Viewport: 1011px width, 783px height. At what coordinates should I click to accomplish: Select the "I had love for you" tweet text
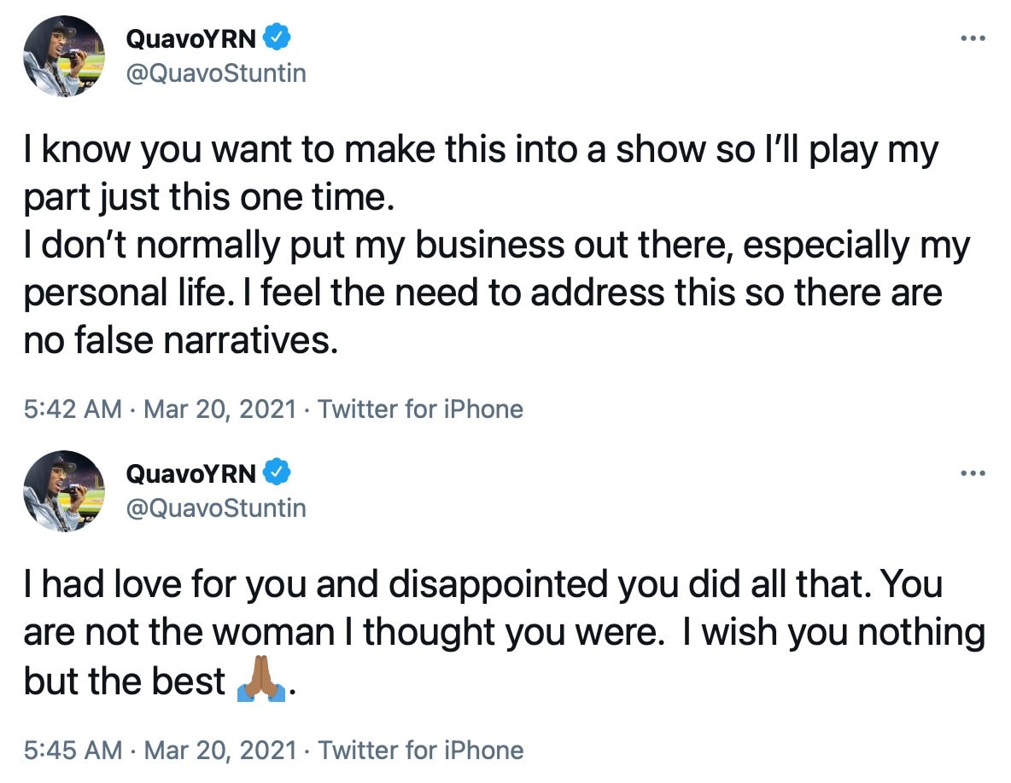click(x=478, y=585)
